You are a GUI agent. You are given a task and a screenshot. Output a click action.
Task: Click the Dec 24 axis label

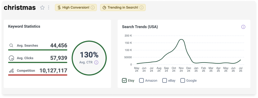pyautogui.click(x=189, y=69)
